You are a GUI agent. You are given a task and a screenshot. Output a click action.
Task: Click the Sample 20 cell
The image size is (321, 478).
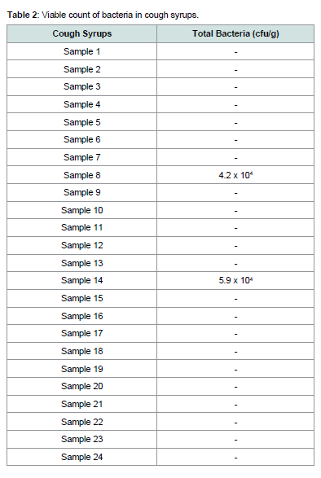(81, 386)
